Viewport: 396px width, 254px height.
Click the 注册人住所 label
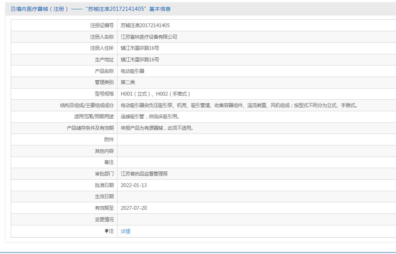102,48
